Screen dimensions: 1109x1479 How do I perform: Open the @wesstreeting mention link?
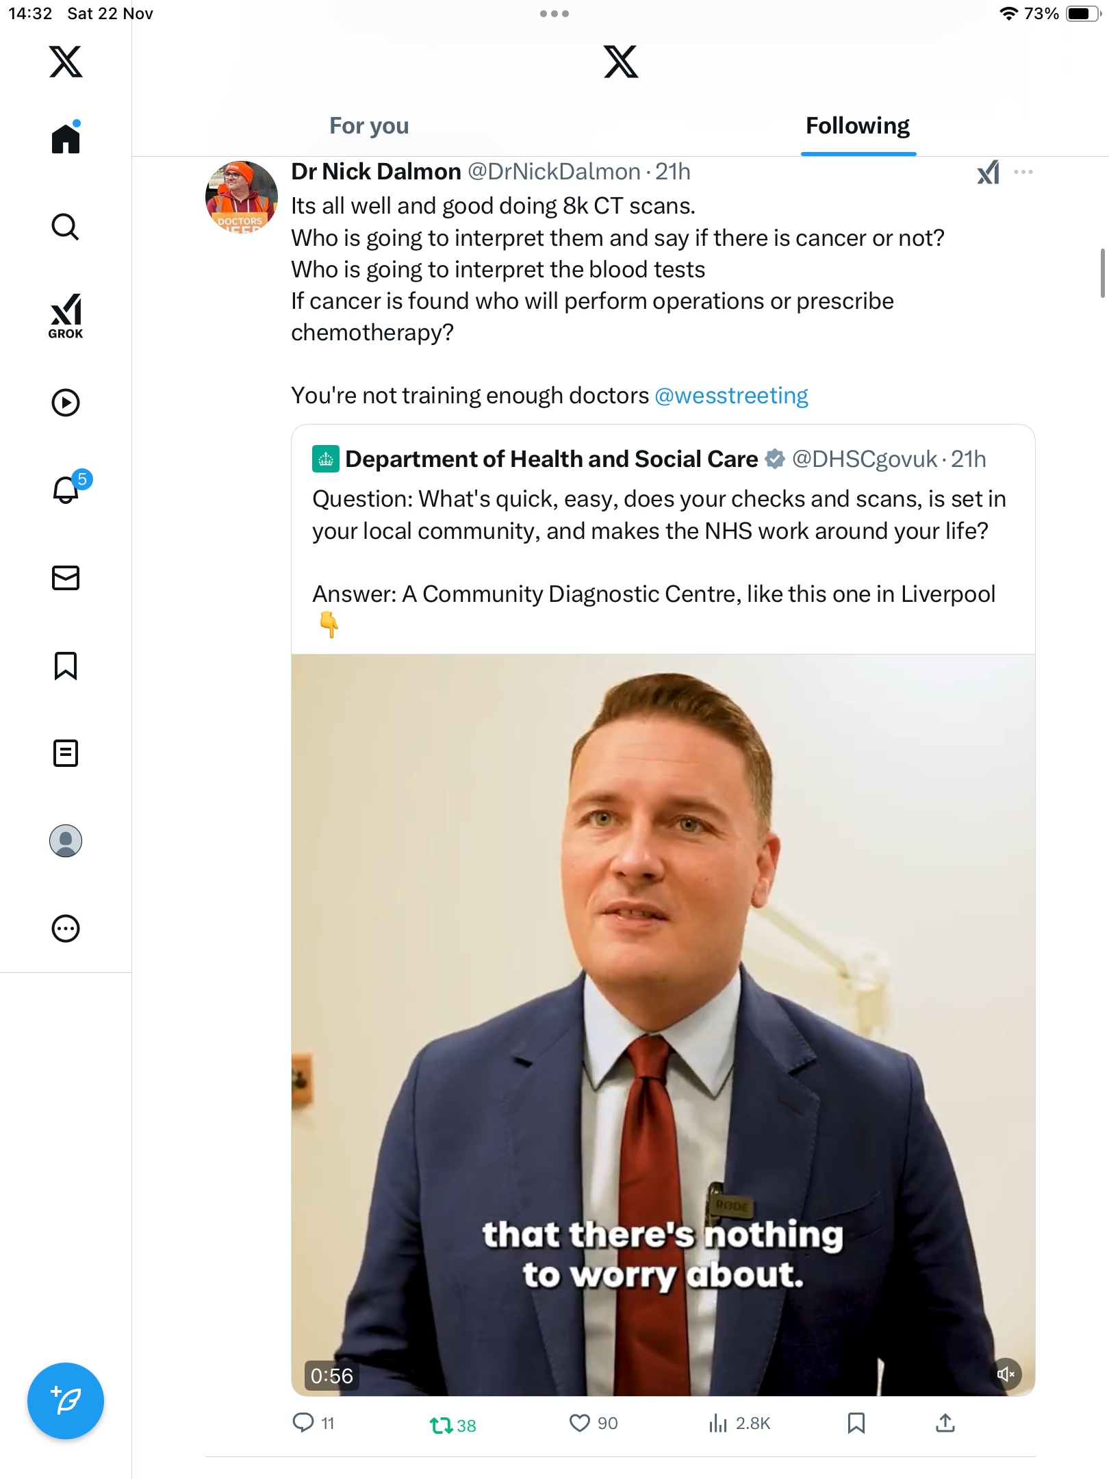point(731,396)
